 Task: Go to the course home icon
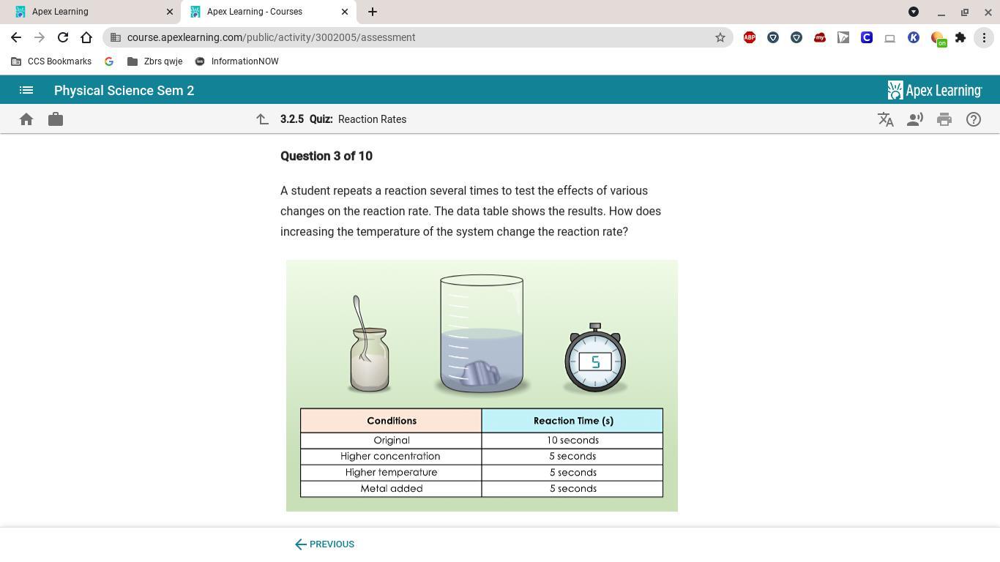pos(26,119)
